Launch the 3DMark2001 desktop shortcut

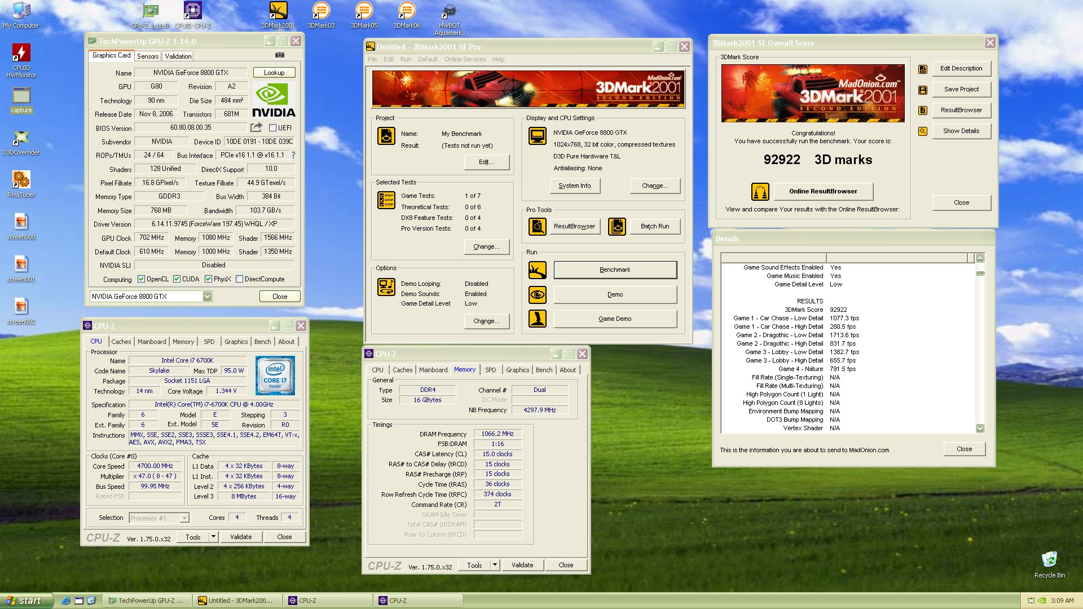tap(278, 15)
